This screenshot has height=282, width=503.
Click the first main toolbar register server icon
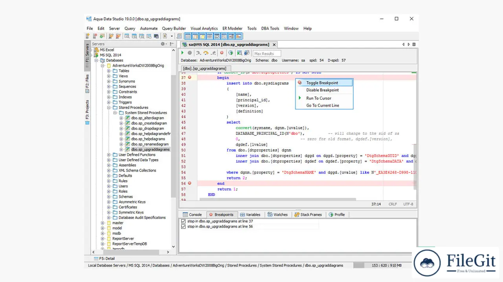click(x=88, y=36)
